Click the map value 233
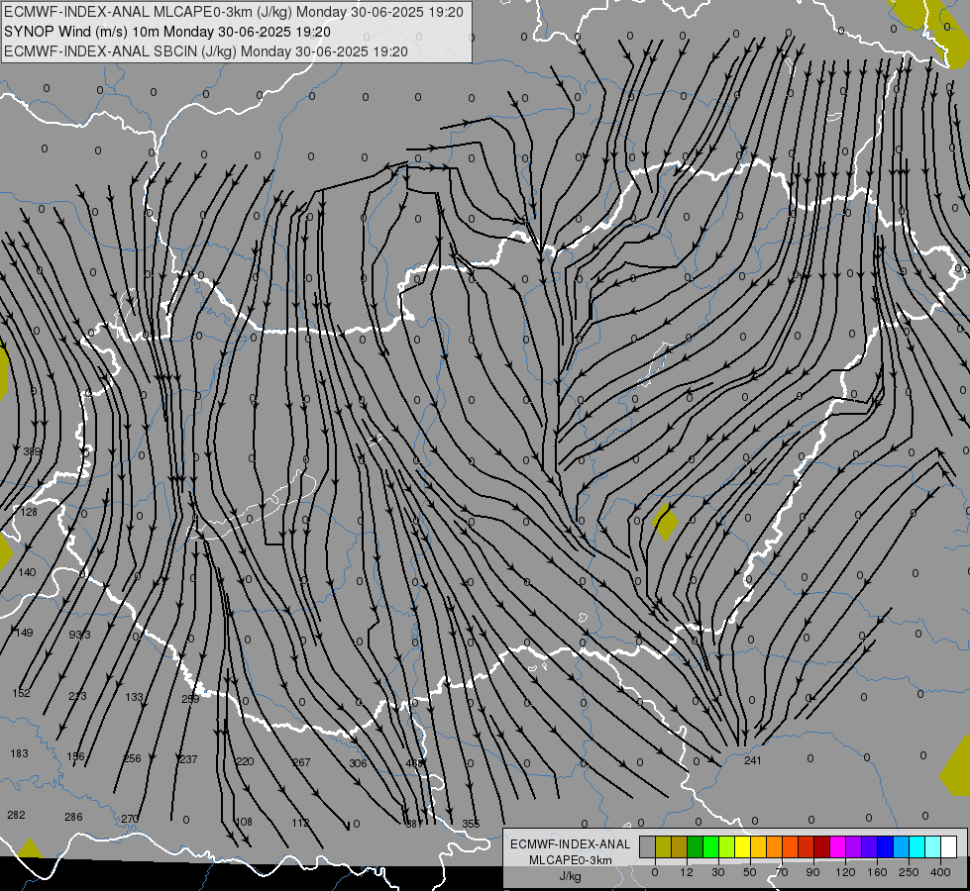This screenshot has width=970, height=891. tap(77, 696)
